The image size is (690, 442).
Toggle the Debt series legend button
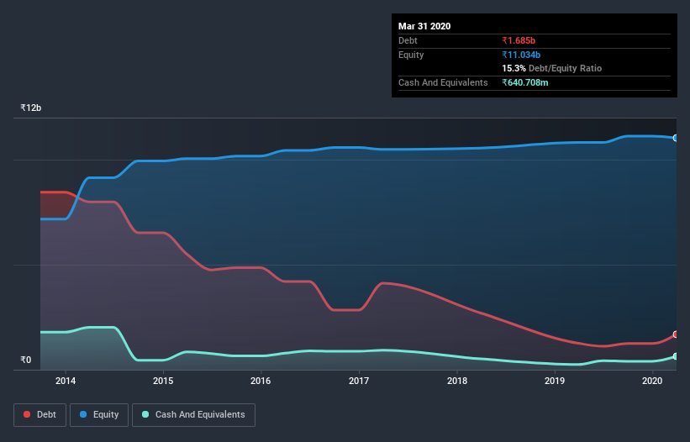[40, 415]
